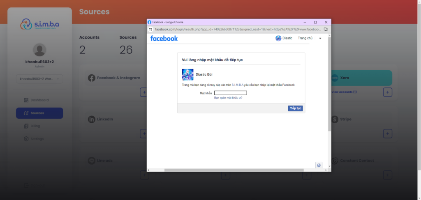421x200 pixels.
Task: Open Trang chủ in the Facebook header
Action: tap(305, 38)
